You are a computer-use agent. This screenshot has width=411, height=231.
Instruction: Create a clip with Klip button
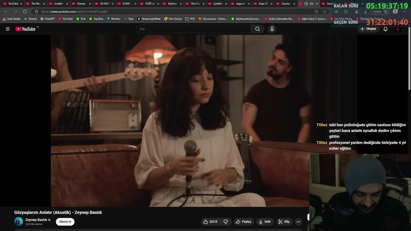(284, 222)
